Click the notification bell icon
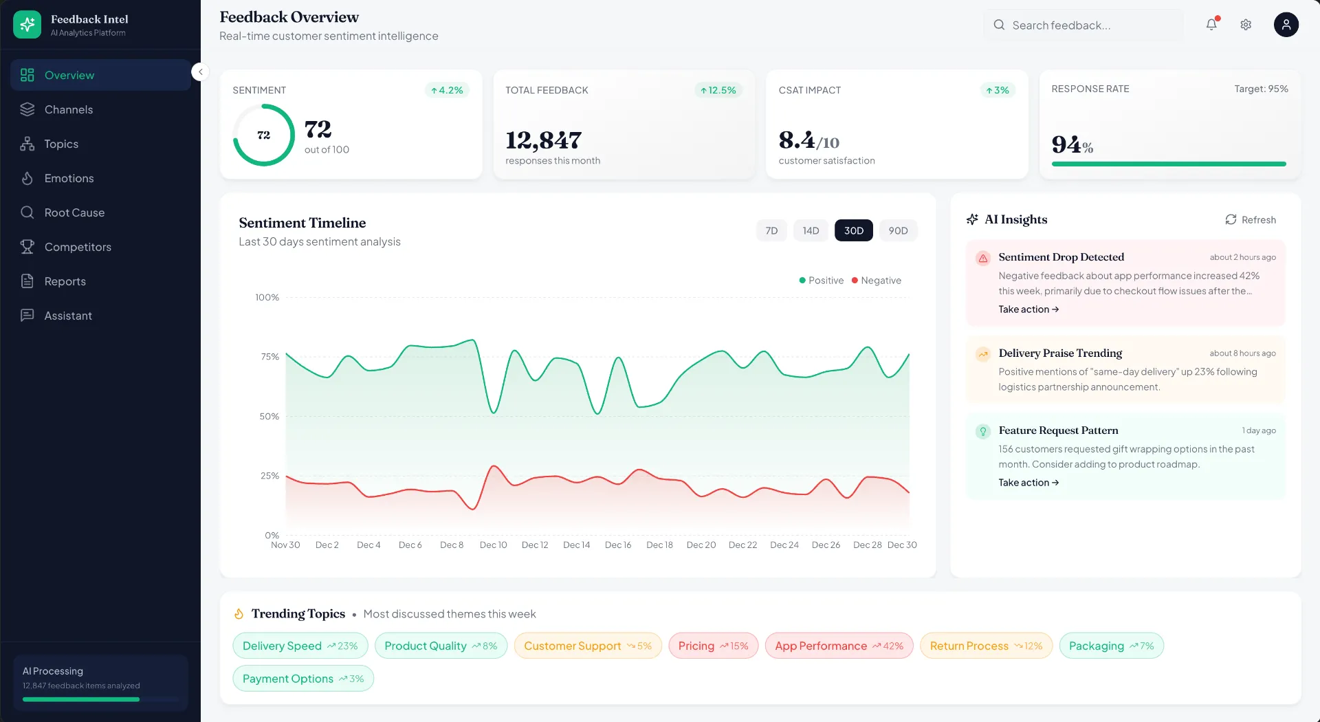The height and width of the screenshot is (722, 1320). tap(1211, 24)
